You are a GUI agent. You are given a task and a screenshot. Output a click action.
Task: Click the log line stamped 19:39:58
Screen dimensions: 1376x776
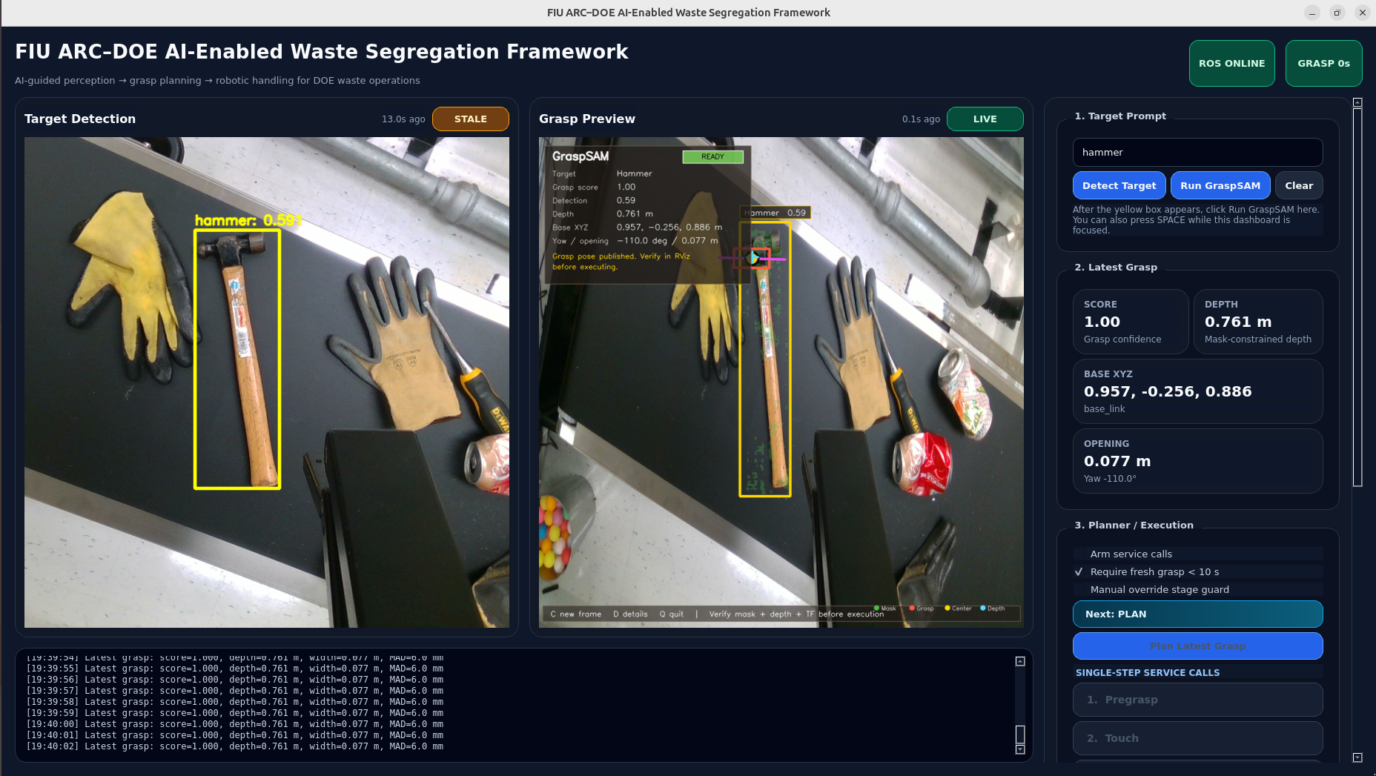(235, 702)
